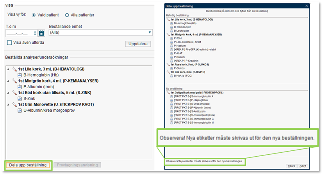The height and width of the screenshot is (175, 323).
Task: Click the T.o.m date input field
Action: 21,33
